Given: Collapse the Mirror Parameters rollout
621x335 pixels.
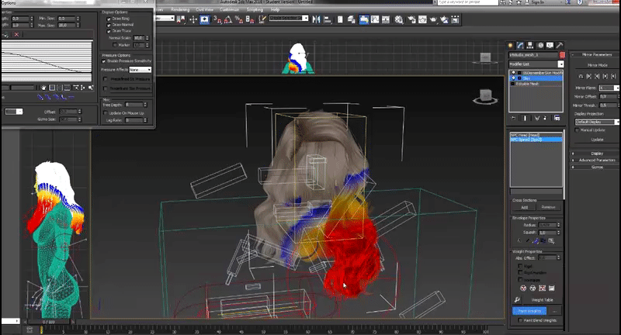Looking at the screenshot, I should point(595,54).
